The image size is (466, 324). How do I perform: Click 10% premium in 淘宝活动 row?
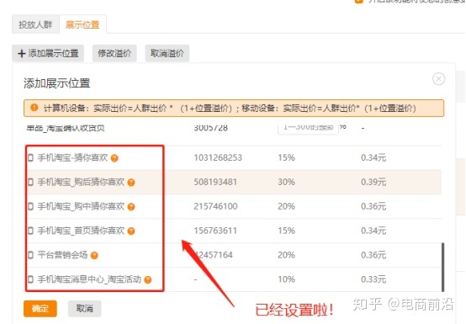coord(286,279)
